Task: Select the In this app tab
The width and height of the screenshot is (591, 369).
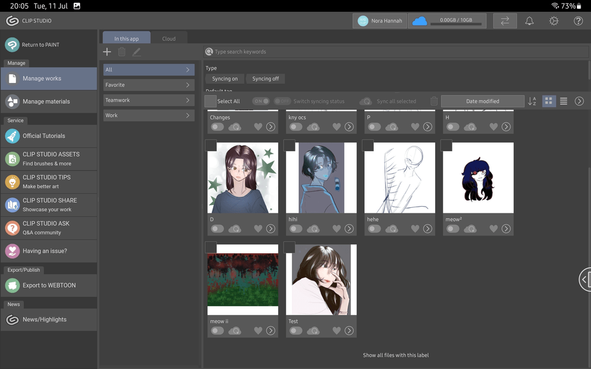Action: 126,38
